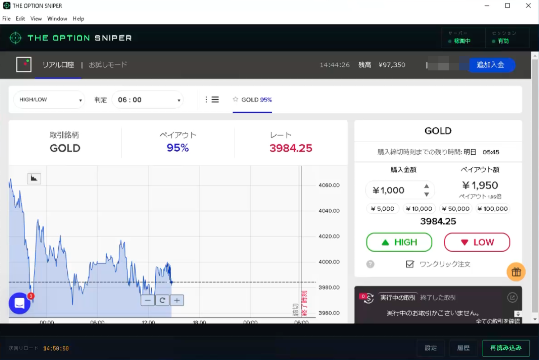Toggle the ワンクリック注文 checkbox

[410, 264]
